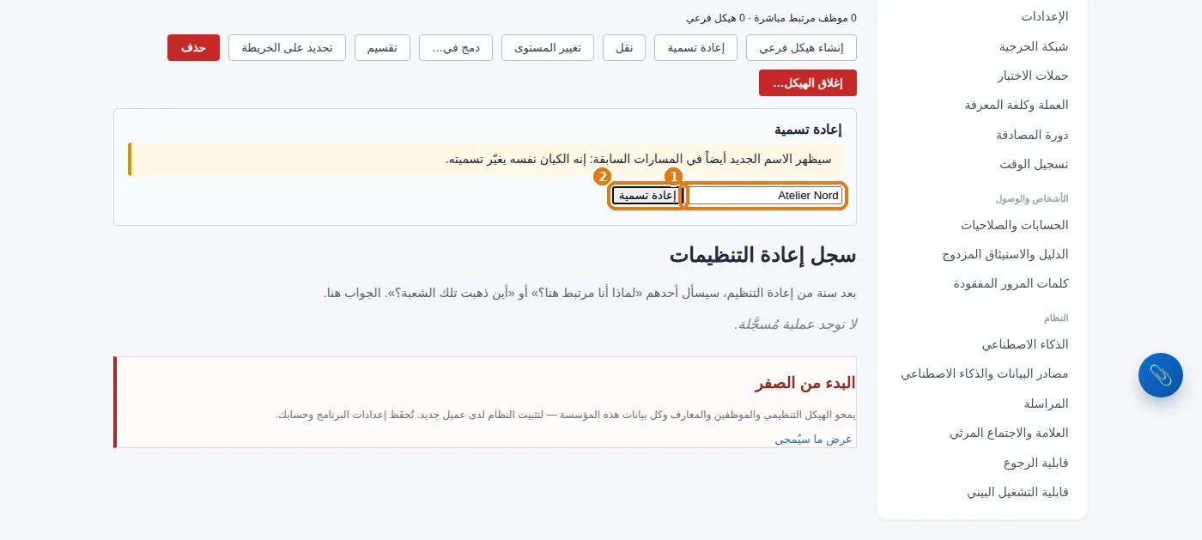This screenshot has width=1202, height=540.
Task: Click the red حذف button
Action: click(193, 47)
